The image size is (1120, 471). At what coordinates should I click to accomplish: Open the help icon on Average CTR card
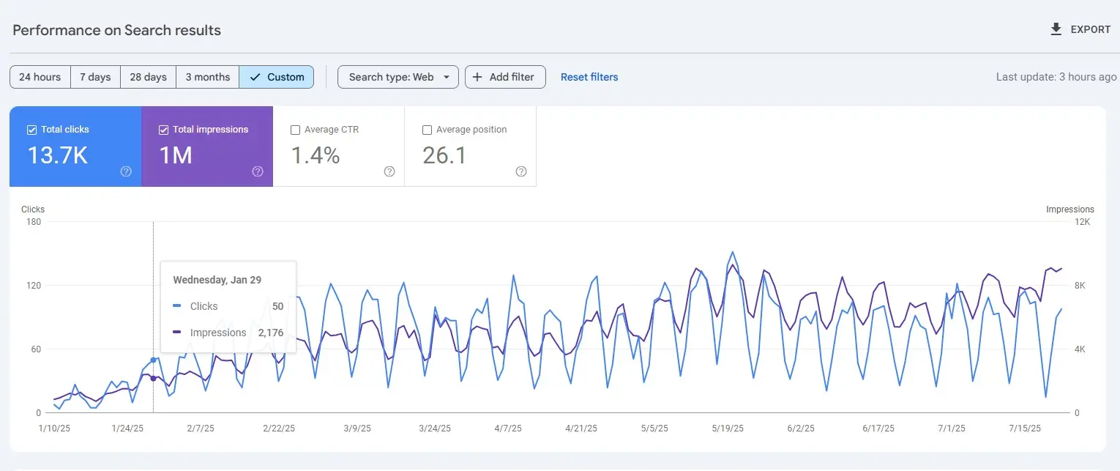coord(389,171)
